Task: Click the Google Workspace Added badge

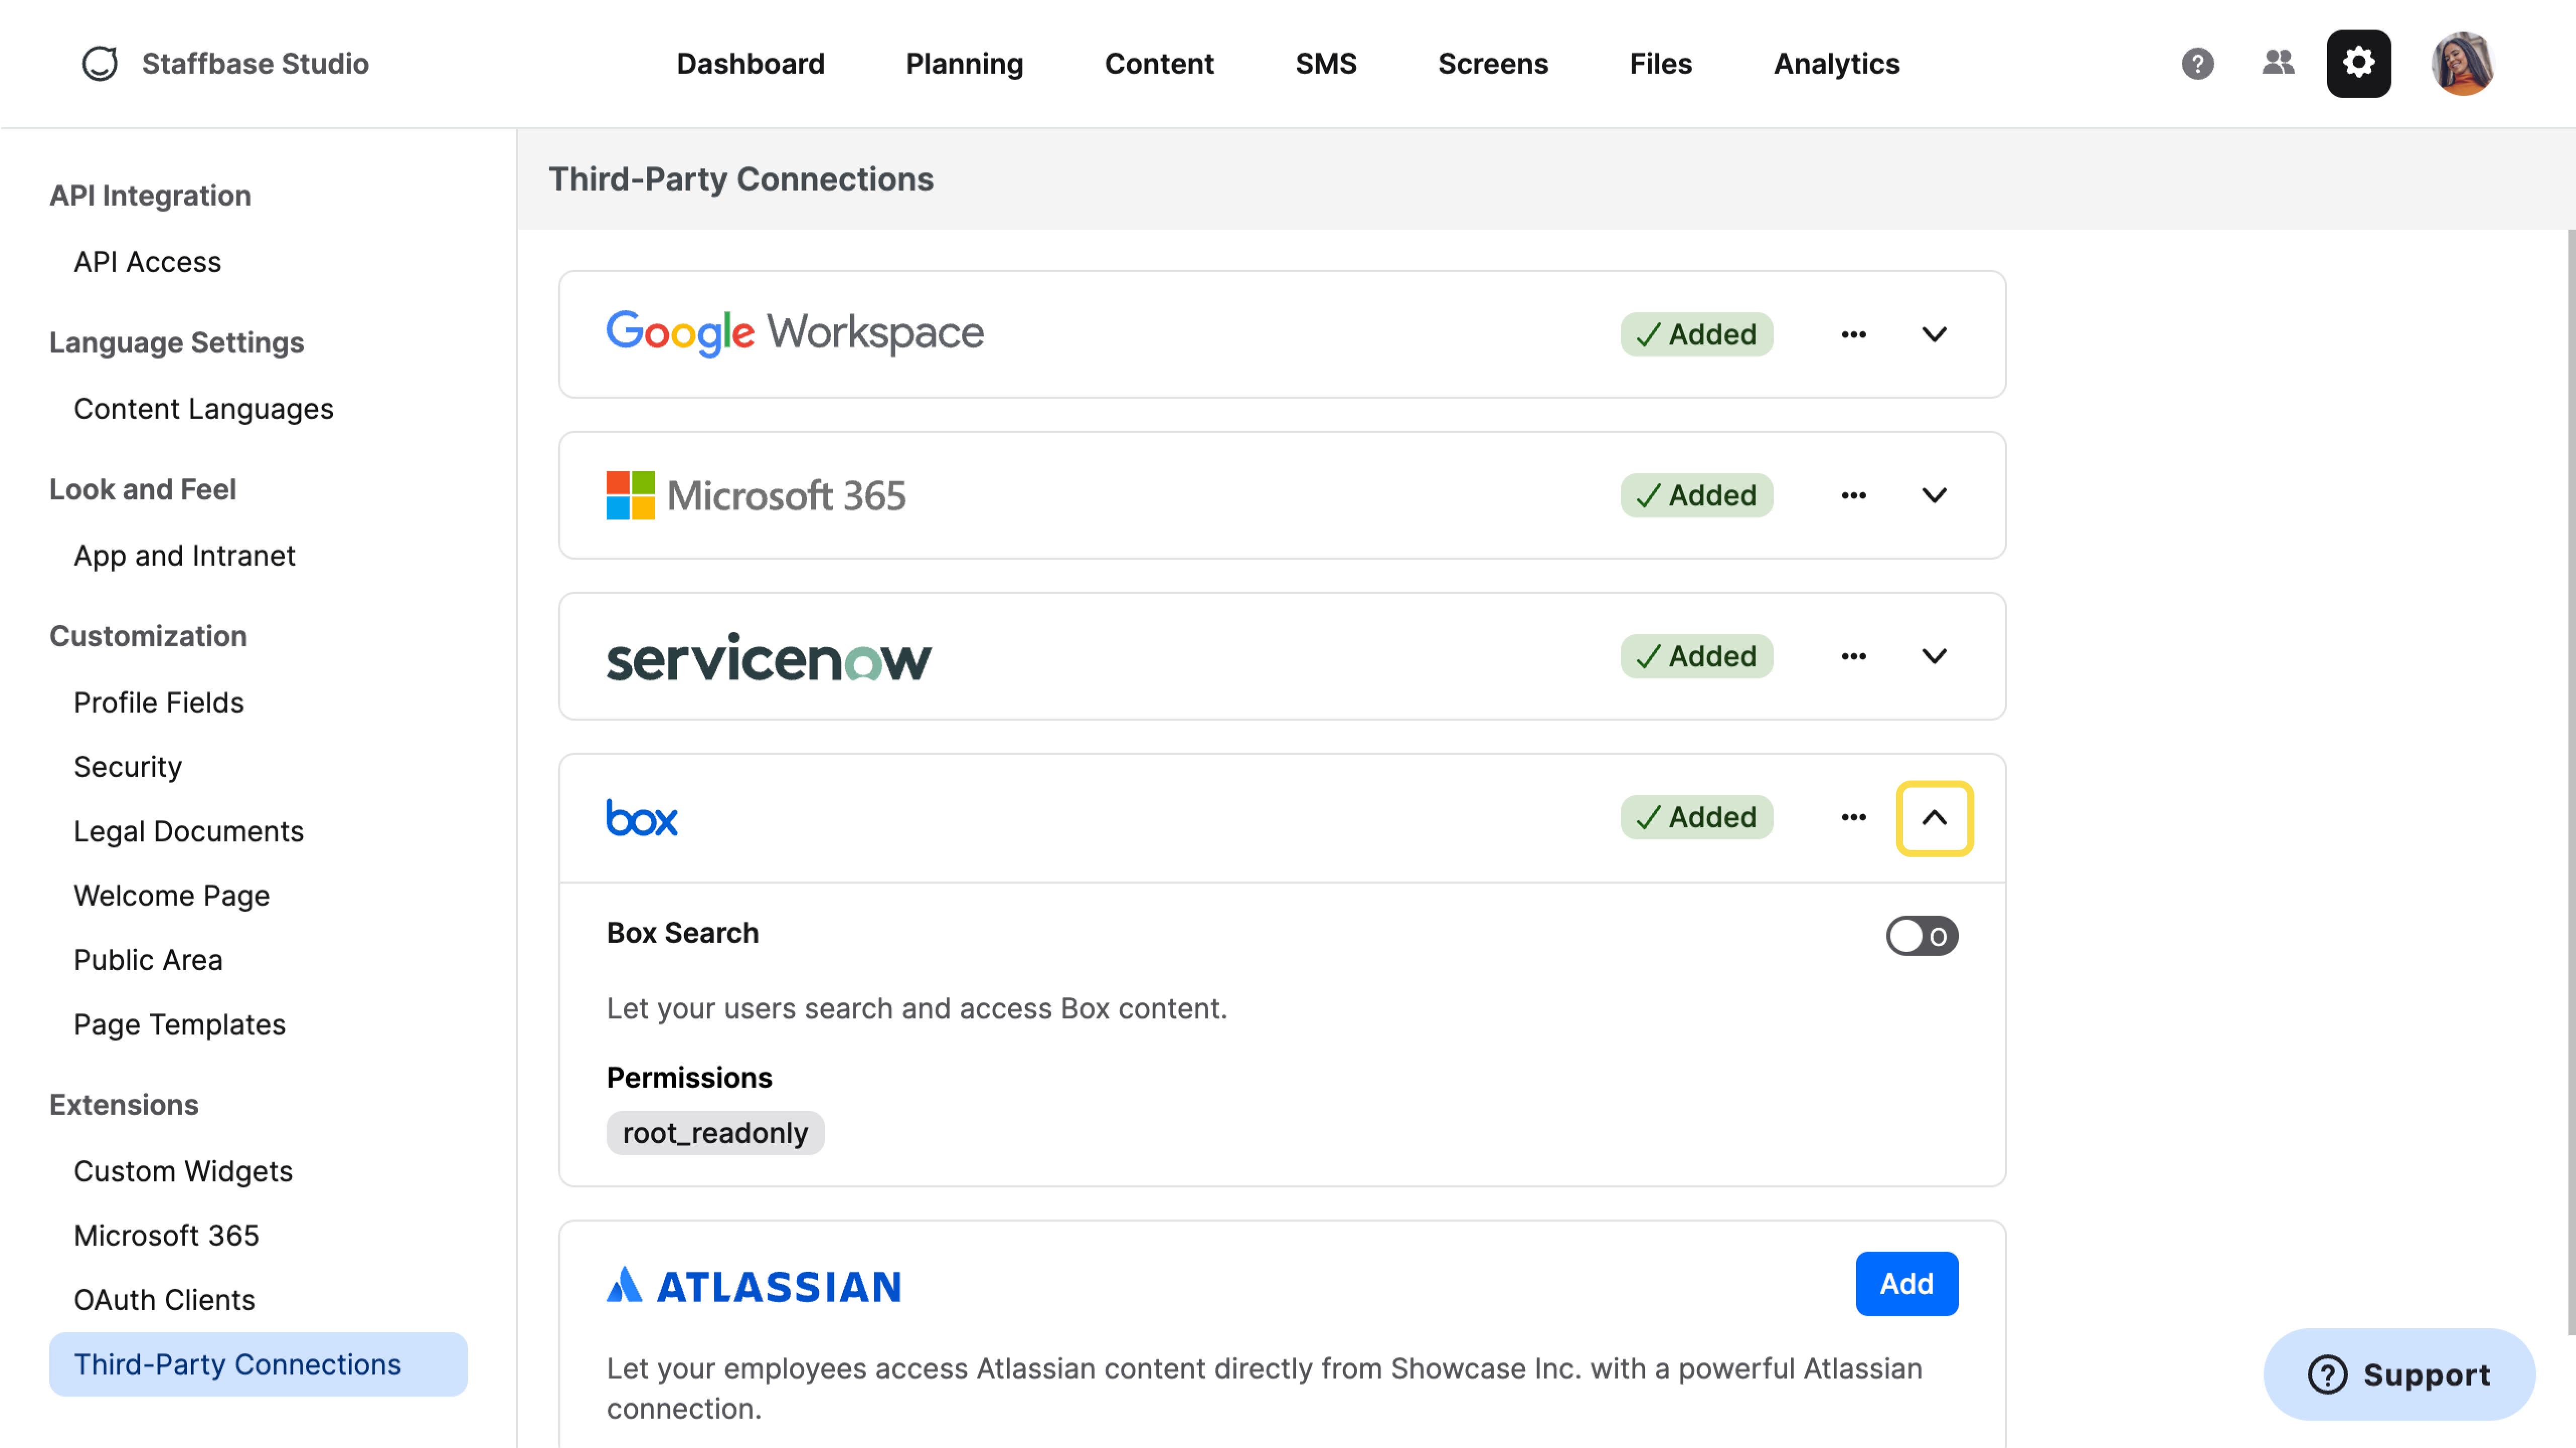Action: 1697,334
